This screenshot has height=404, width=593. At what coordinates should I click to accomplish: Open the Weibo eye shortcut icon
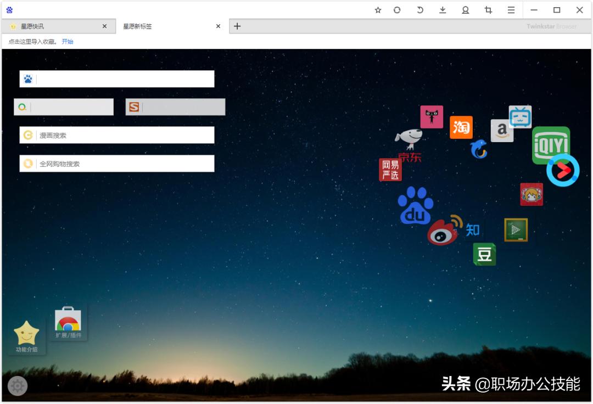point(443,233)
